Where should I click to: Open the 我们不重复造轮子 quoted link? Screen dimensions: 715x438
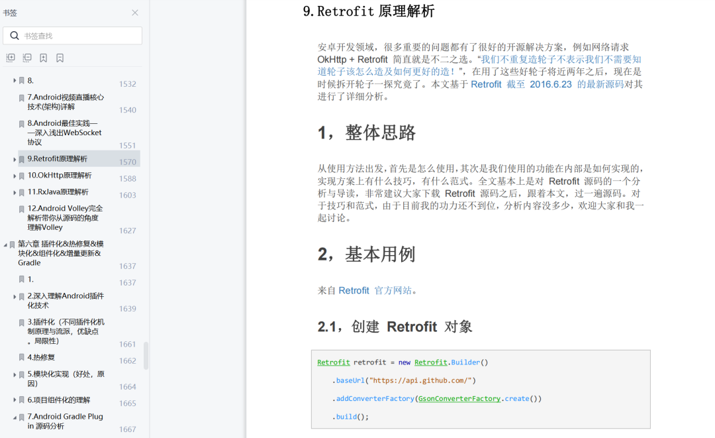point(479,65)
